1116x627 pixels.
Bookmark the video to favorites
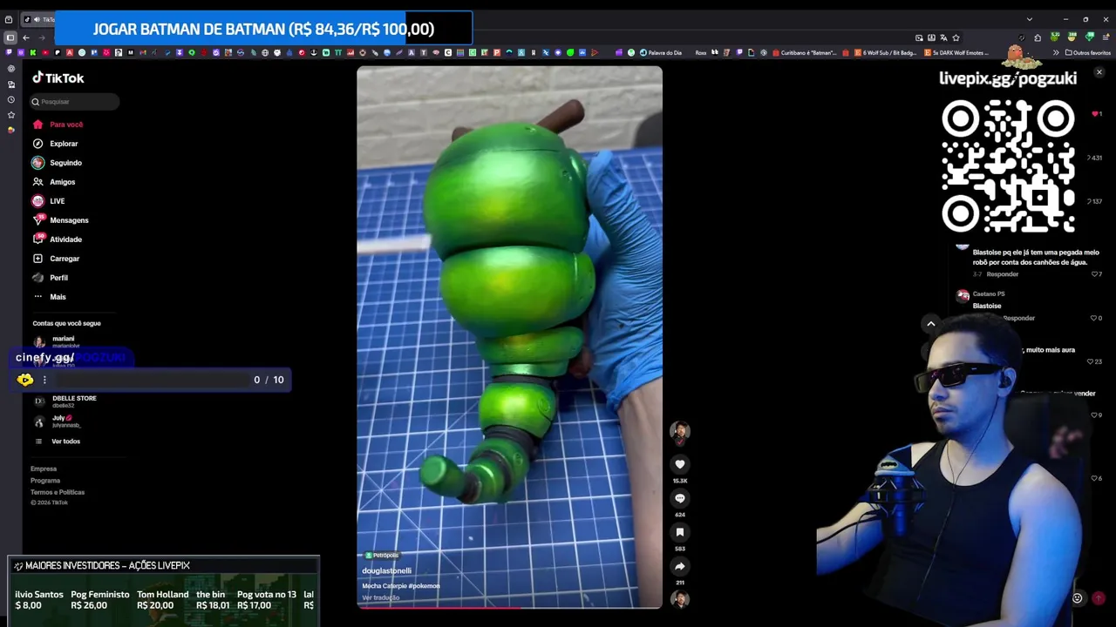(680, 532)
